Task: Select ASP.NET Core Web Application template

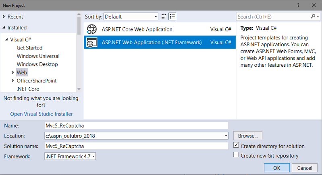Action: pyautogui.click(x=160, y=29)
